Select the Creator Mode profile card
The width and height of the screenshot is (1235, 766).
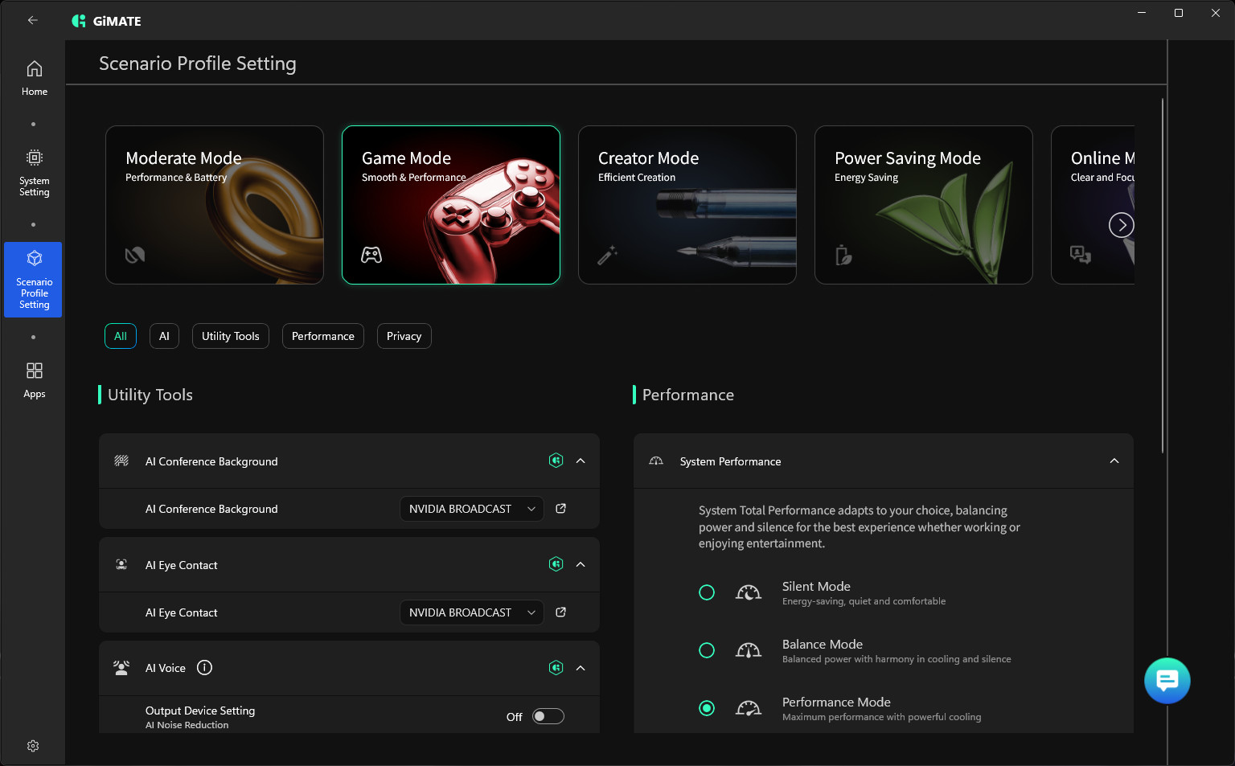coord(687,205)
